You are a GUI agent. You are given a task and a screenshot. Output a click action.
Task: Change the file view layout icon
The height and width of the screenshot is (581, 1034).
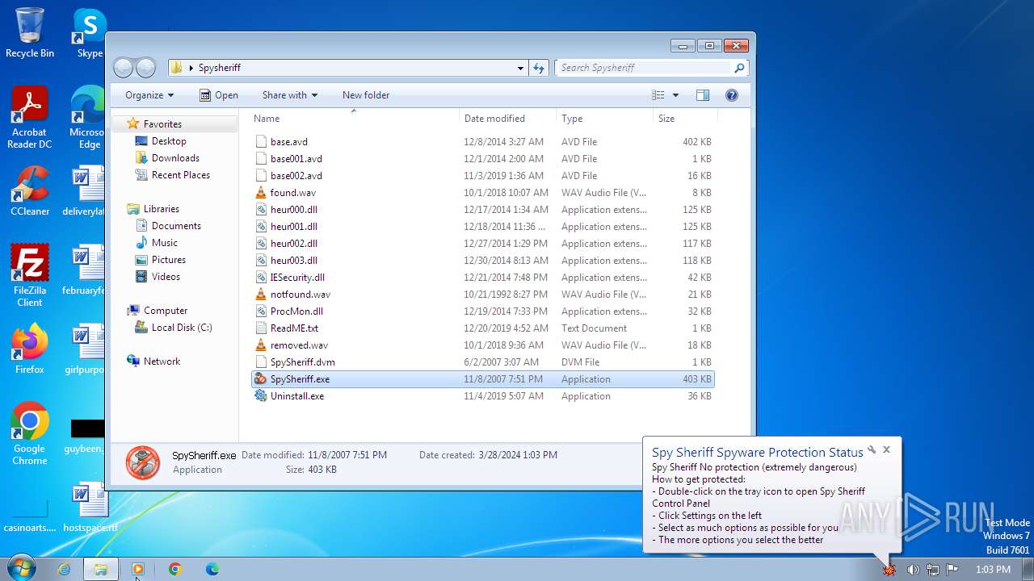pos(658,95)
